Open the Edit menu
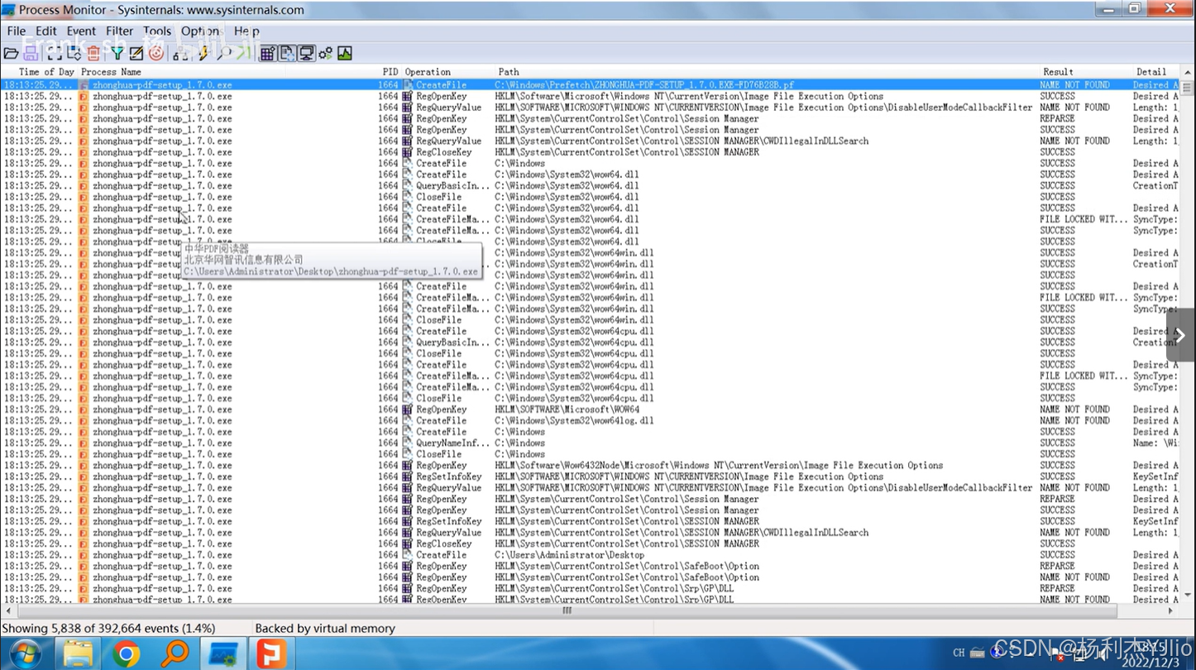 pos(46,31)
